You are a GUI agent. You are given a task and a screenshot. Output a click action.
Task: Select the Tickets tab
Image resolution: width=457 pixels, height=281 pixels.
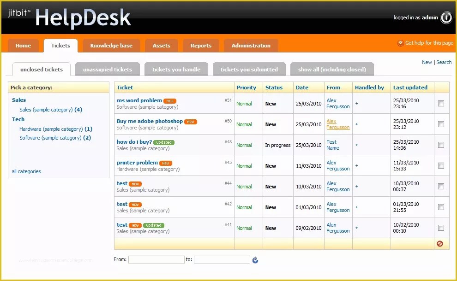(x=60, y=46)
